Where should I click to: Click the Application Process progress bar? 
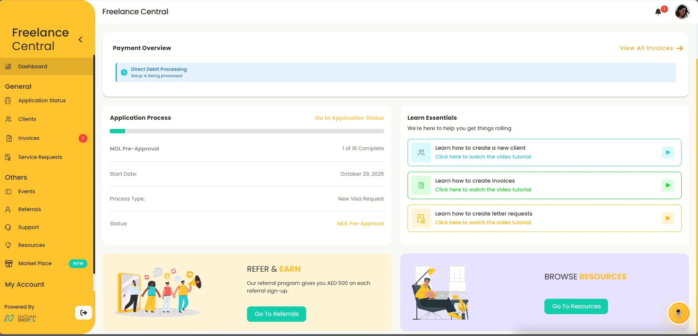tap(247, 131)
